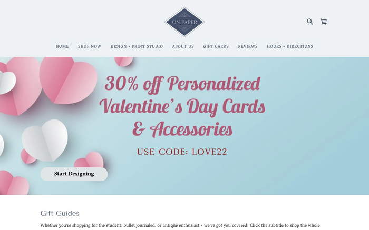Click the Gift Guides description paragraph
369x230 pixels.
click(x=180, y=226)
